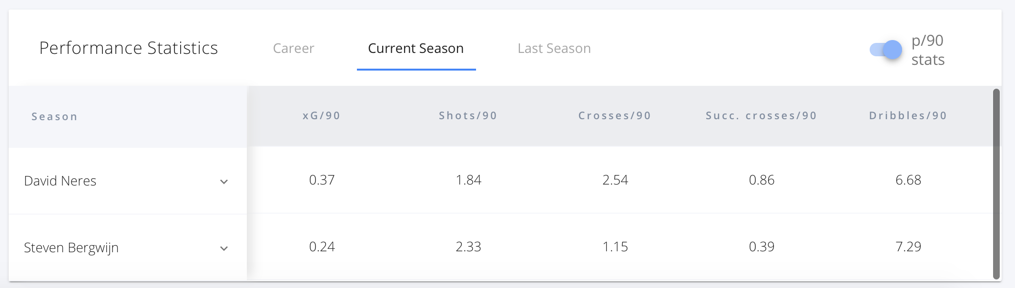The image size is (1015, 288).
Task: Click the Performance Statistics heading
Action: tap(129, 48)
